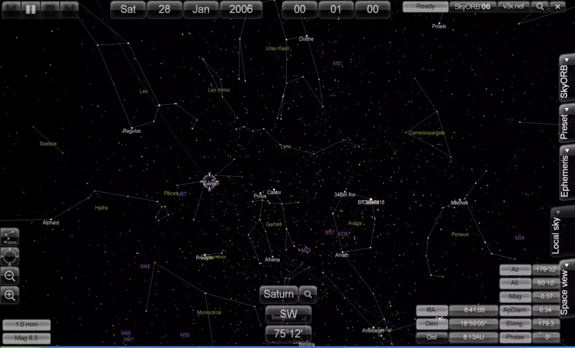Click the star Alphard label

(x=51, y=223)
